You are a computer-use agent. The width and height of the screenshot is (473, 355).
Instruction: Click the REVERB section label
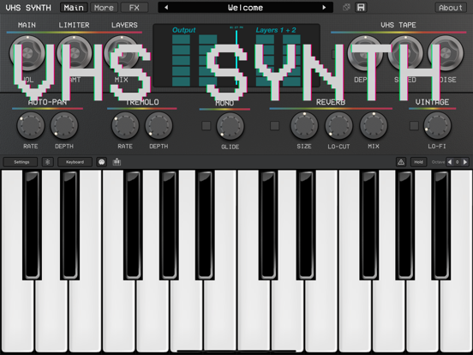coord(331,102)
